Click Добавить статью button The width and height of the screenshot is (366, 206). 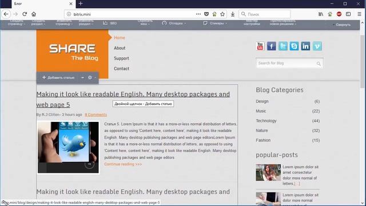(x=58, y=78)
